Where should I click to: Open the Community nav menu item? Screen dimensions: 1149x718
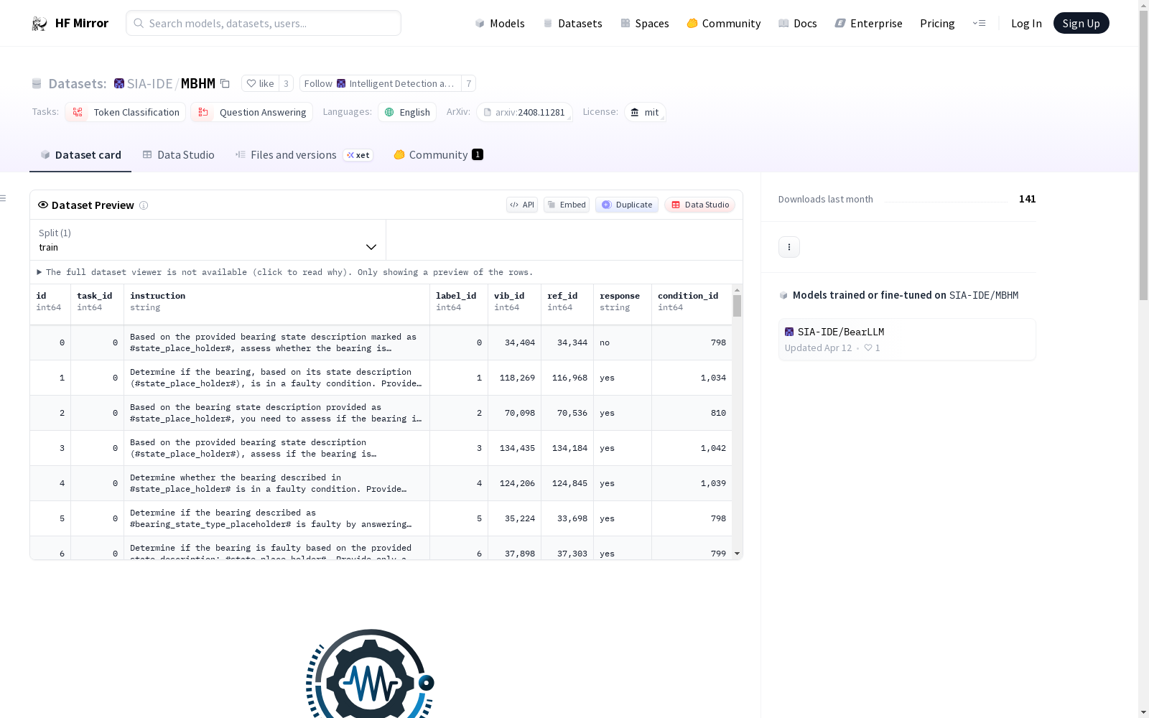coord(724,23)
